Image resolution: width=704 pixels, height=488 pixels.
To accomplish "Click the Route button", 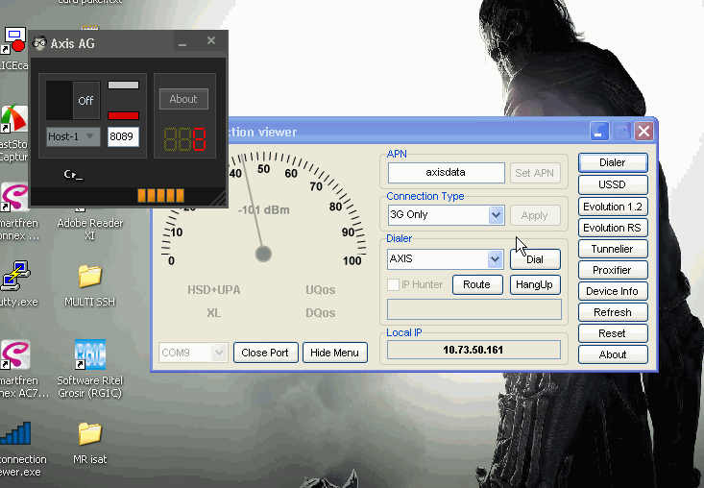I will (477, 284).
